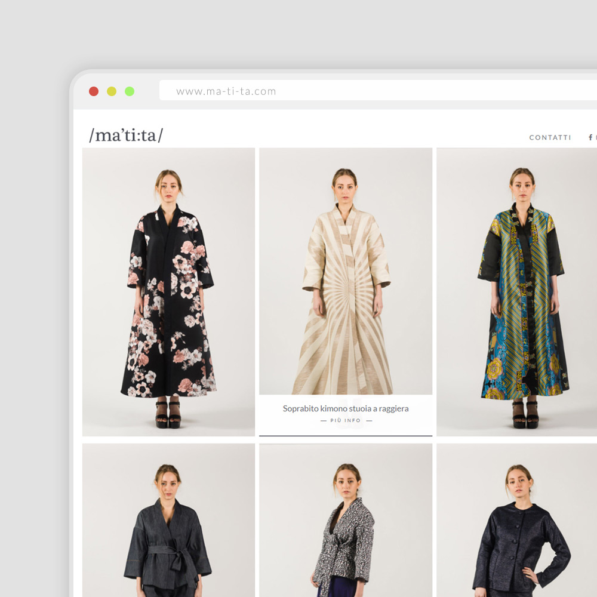Screen dimensions: 597x597
Task: Open the Facebook icon in header
Action: (590, 137)
